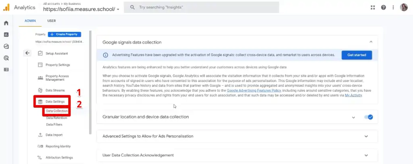The width and height of the screenshot is (413, 164).
Task: Click the info icon in the blue banner
Action: [105, 55]
